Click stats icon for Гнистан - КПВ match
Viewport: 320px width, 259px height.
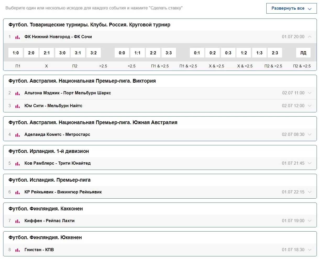[18, 250]
